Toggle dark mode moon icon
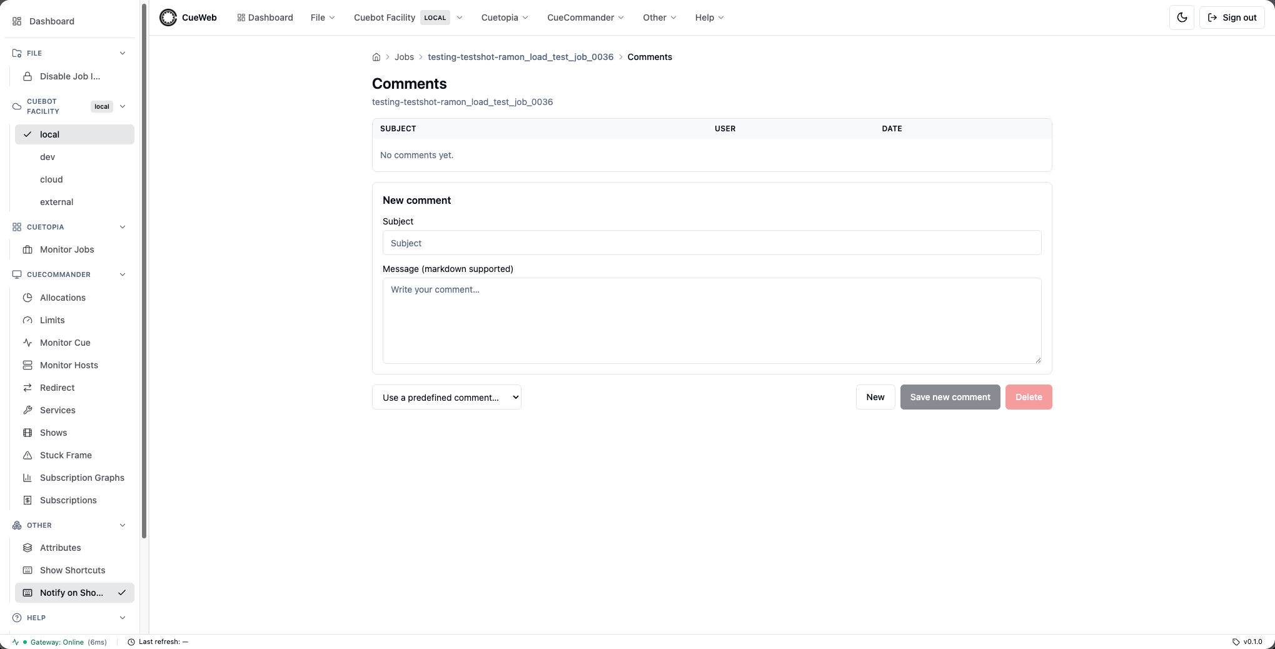Screen dimensions: 1275x649 tap(1182, 18)
